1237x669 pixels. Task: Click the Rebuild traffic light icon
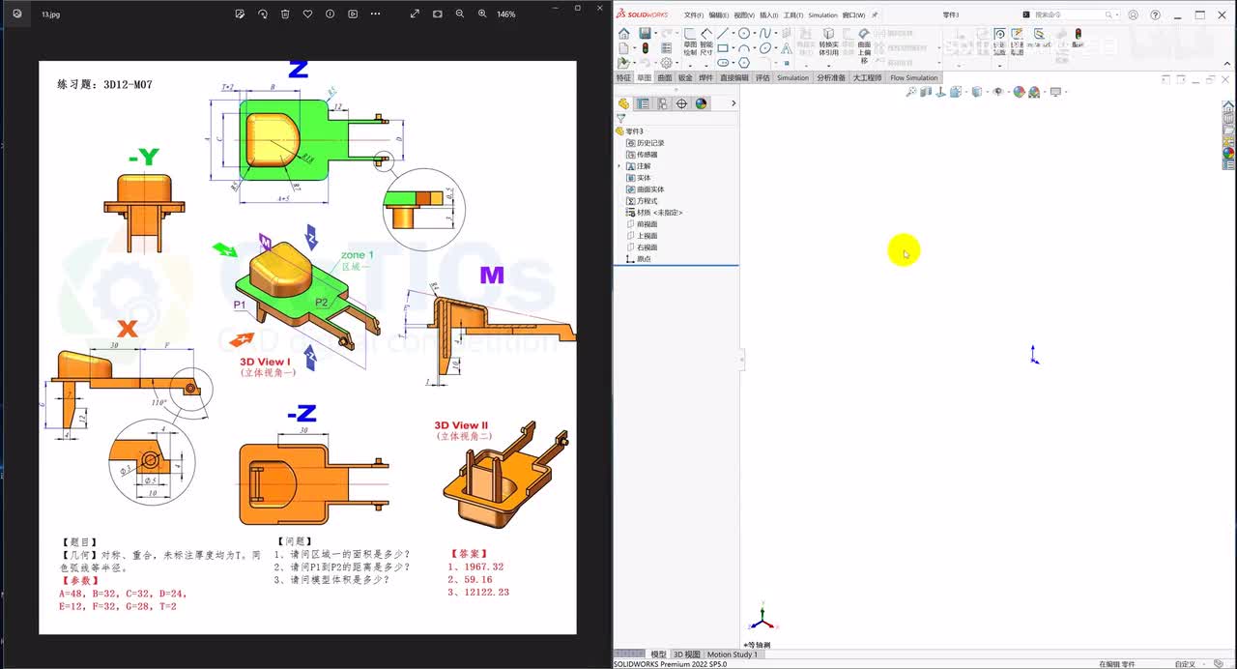[x=646, y=48]
